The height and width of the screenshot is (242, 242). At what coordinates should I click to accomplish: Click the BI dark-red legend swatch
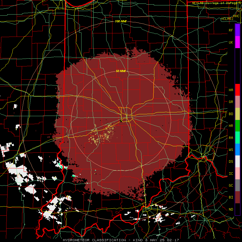click(x=237, y=197)
